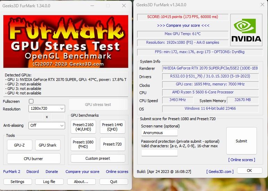This screenshot has height=191, width=268.
Task: Confirm the score dialog with OK
Action: [250, 171]
